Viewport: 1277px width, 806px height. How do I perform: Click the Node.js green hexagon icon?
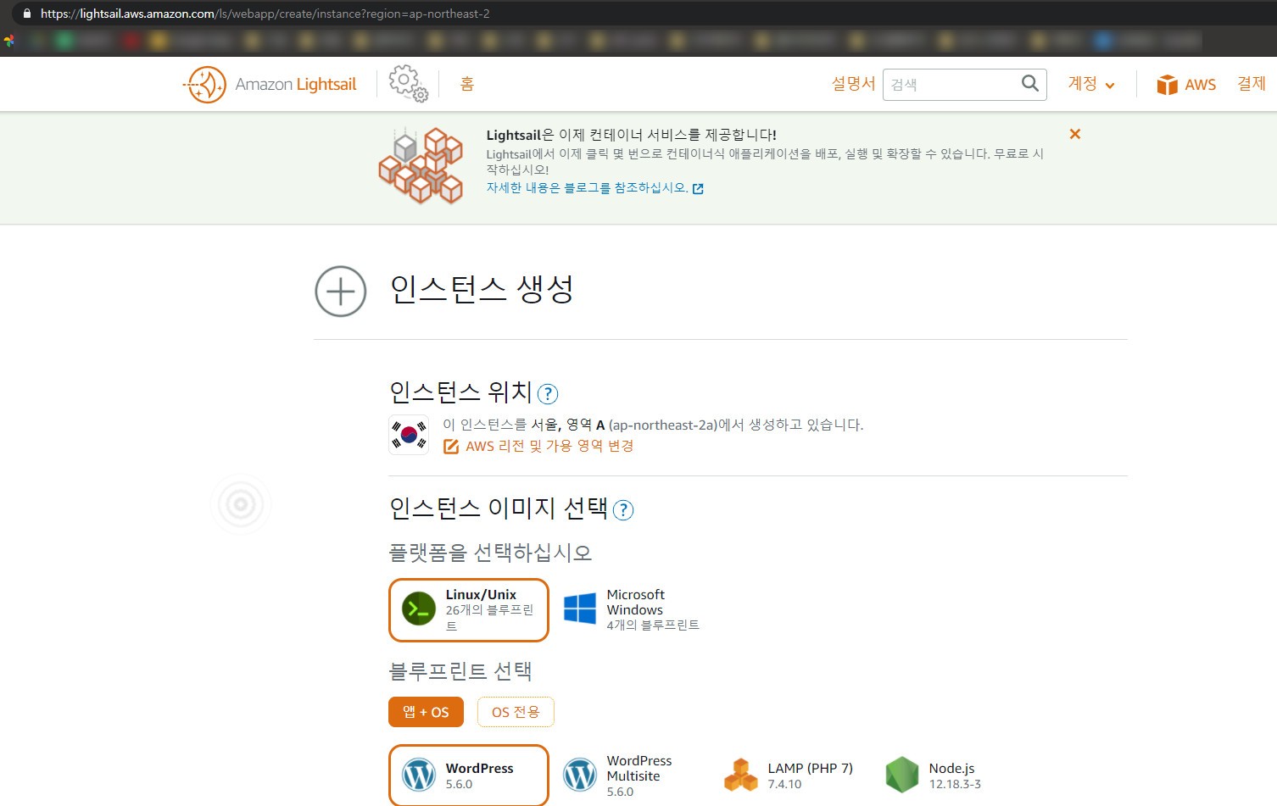pyautogui.click(x=902, y=775)
